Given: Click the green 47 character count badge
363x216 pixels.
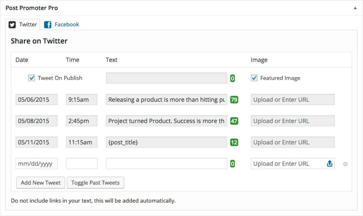Looking at the screenshot, I should [x=234, y=121].
